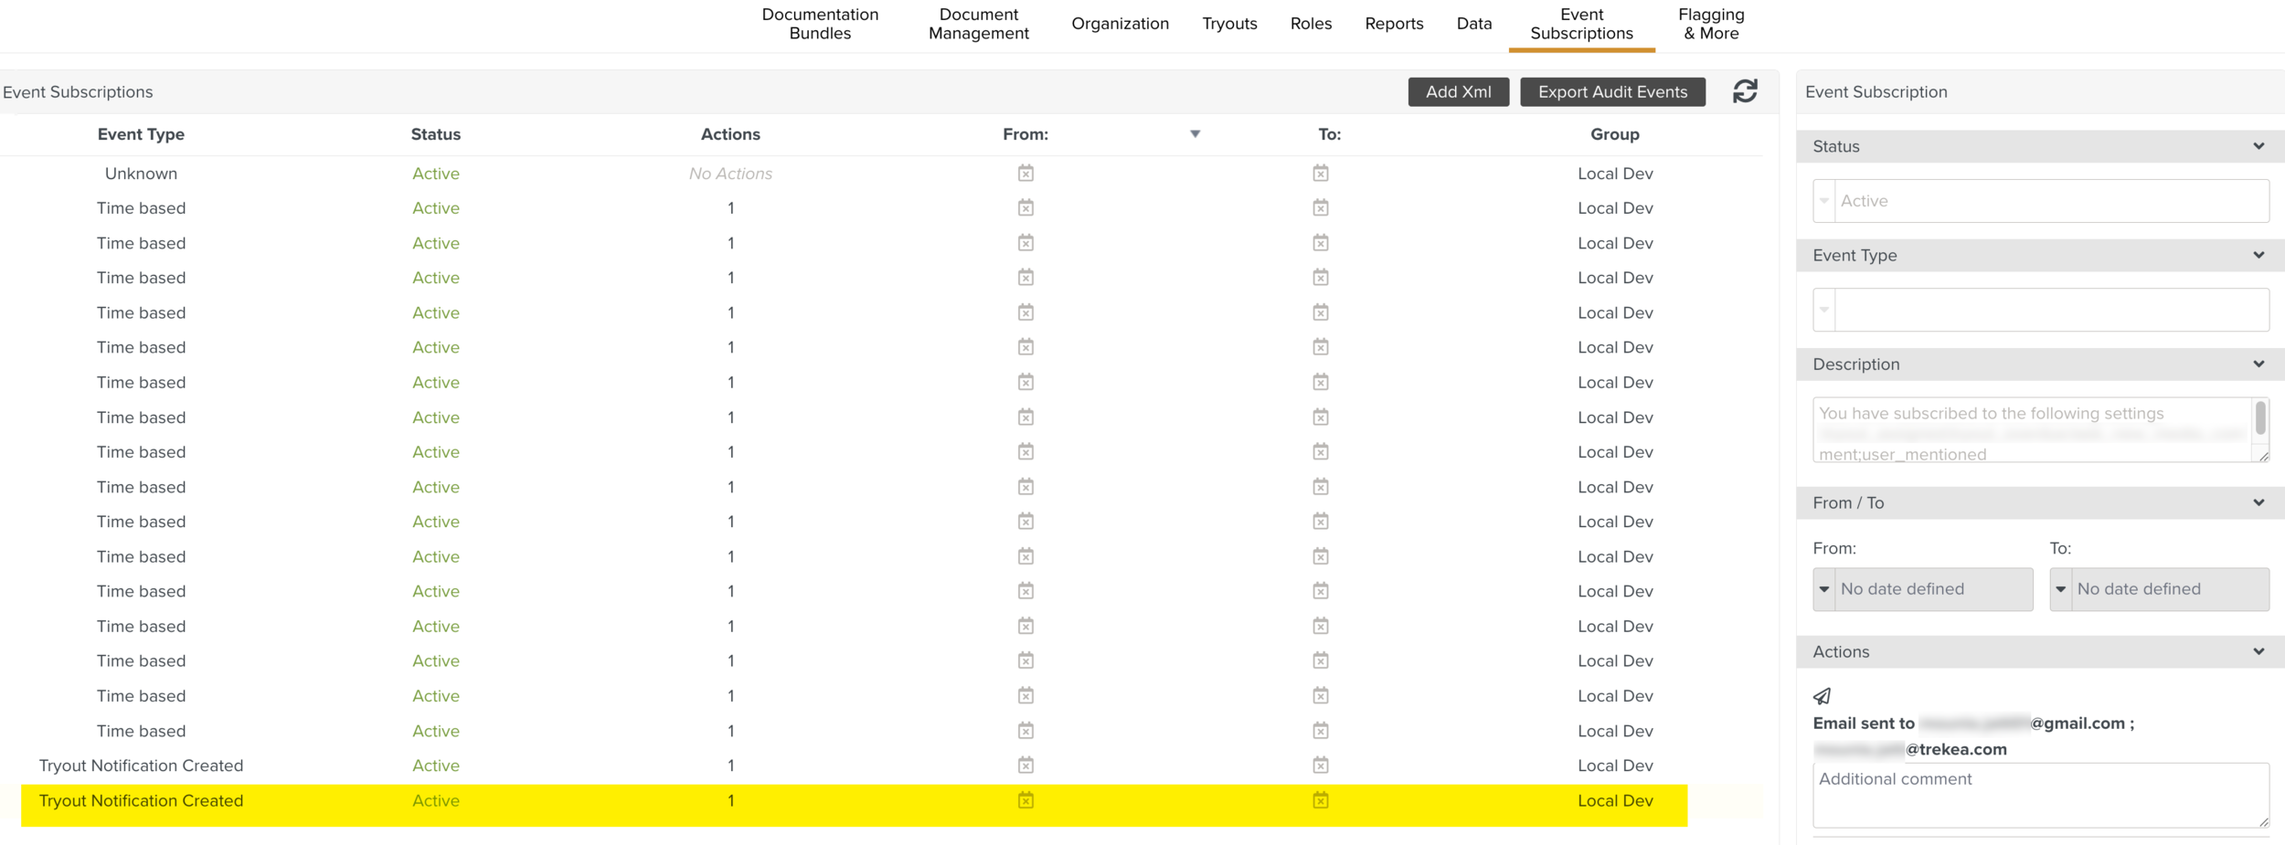Click To calendar icon in first Time based row
2285x845 pixels.
(x=1320, y=208)
